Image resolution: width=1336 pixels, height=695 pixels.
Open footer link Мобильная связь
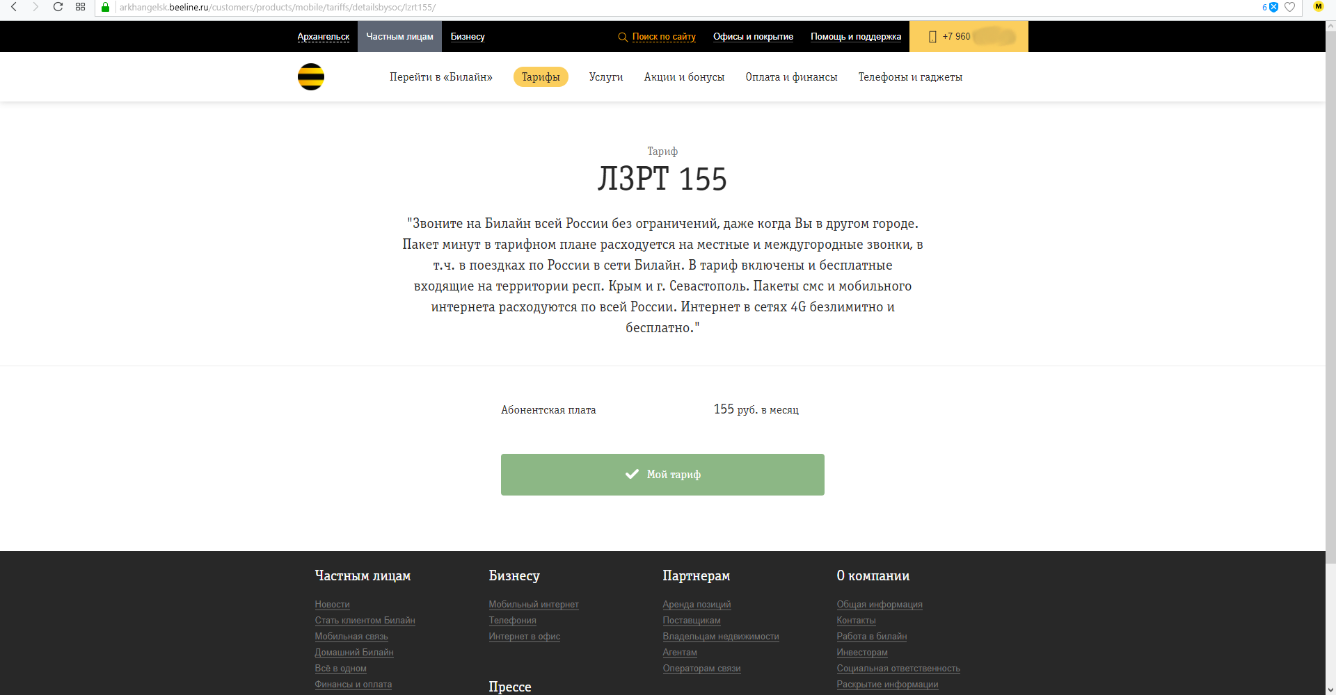point(351,637)
